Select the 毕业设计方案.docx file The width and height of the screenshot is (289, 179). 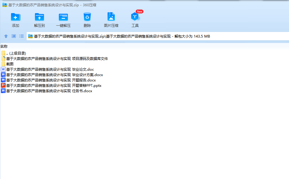52,75
